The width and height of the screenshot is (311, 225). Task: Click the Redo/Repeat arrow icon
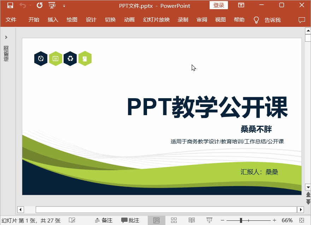(40, 5)
